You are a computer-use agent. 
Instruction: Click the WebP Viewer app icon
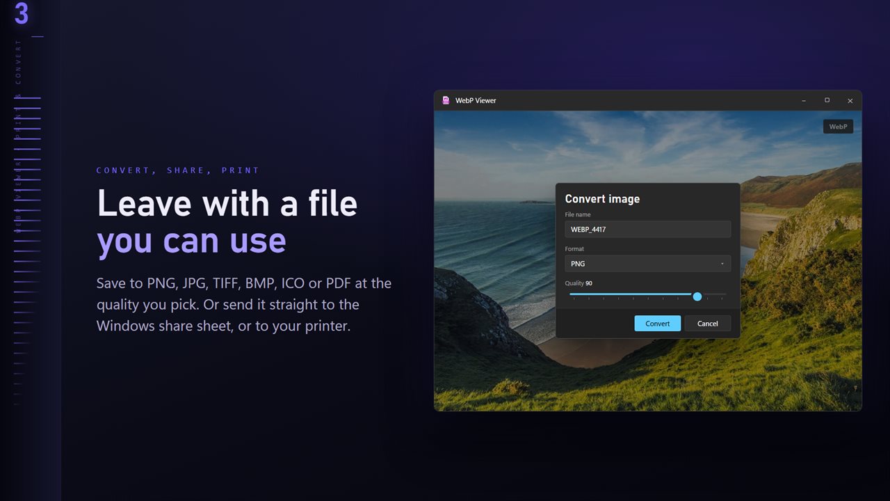446,100
